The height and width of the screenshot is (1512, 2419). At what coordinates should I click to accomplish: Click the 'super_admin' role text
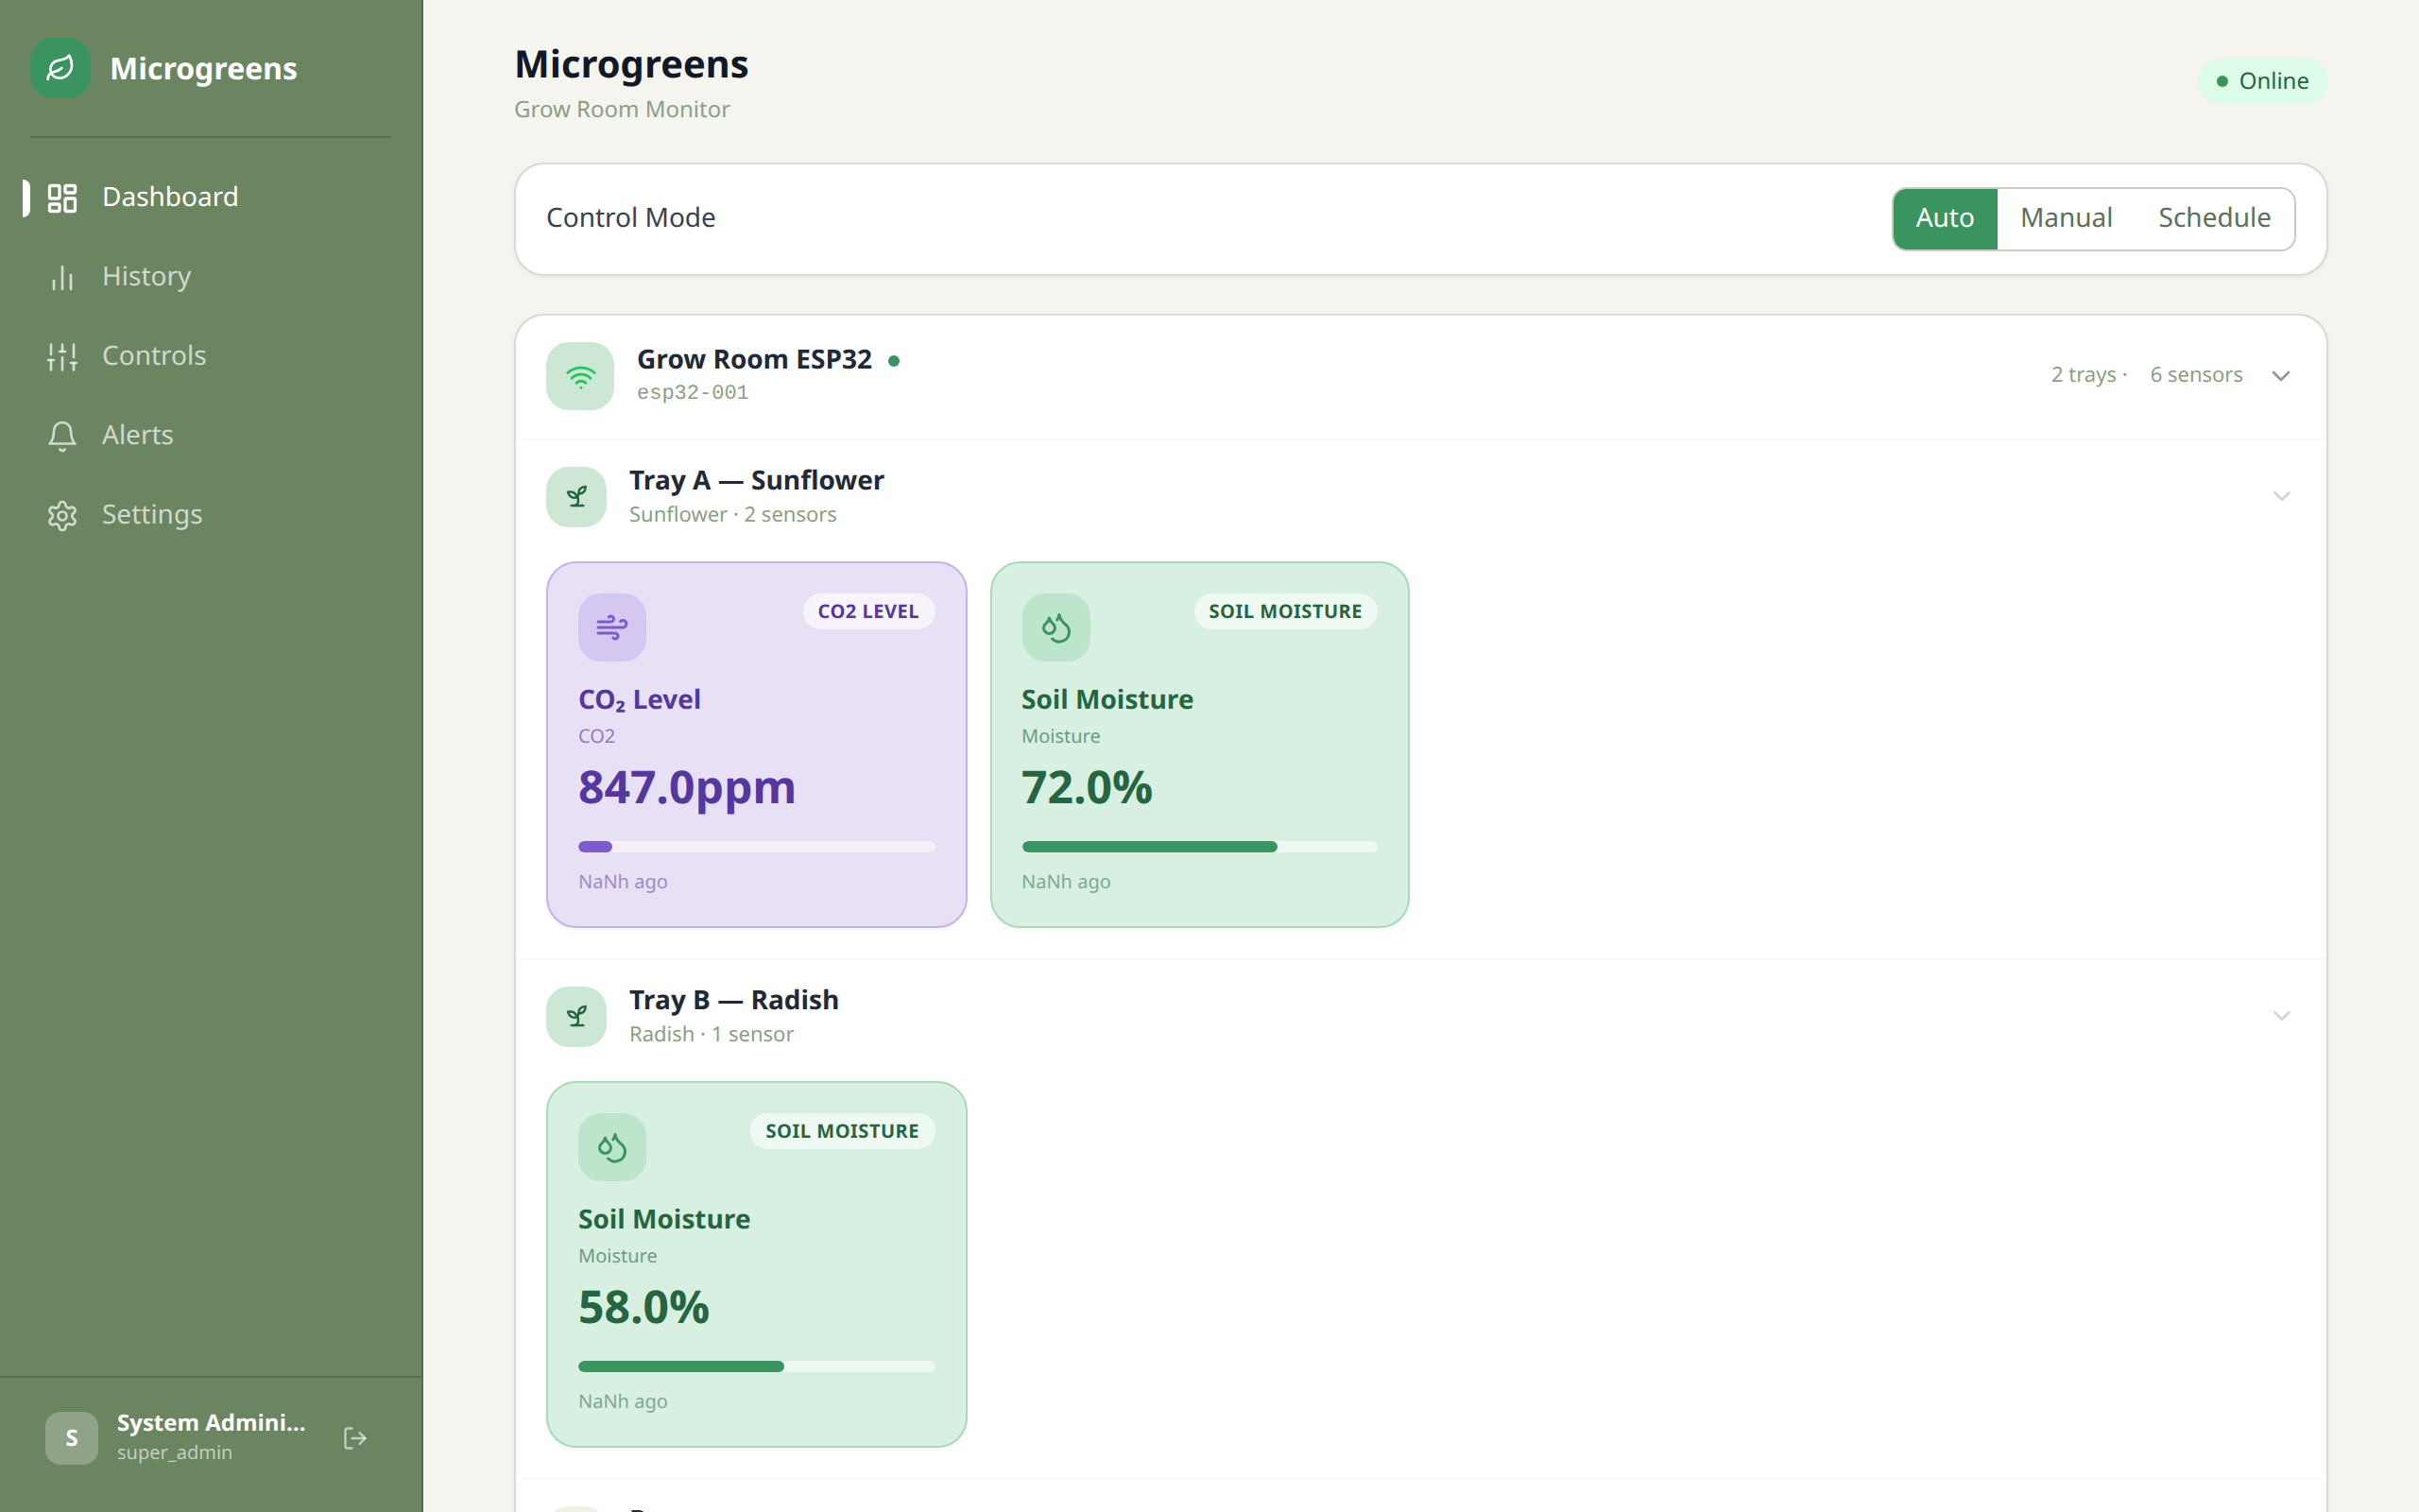[174, 1453]
